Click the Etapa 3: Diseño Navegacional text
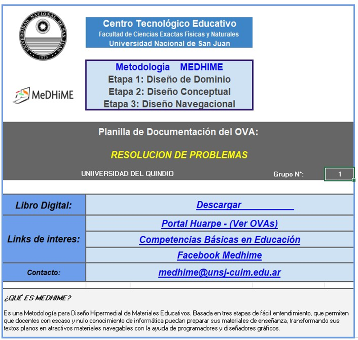 pyautogui.click(x=169, y=104)
